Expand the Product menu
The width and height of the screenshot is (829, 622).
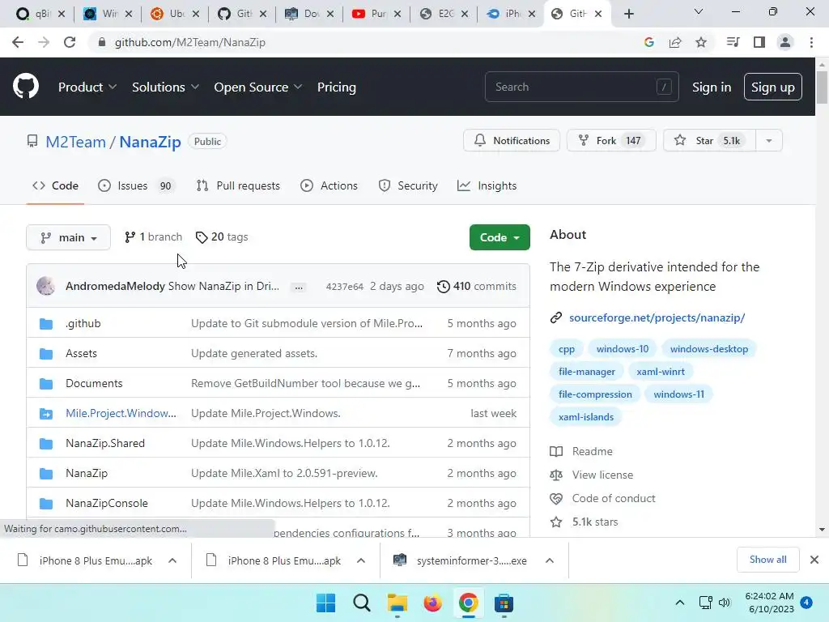pyautogui.click(x=87, y=87)
